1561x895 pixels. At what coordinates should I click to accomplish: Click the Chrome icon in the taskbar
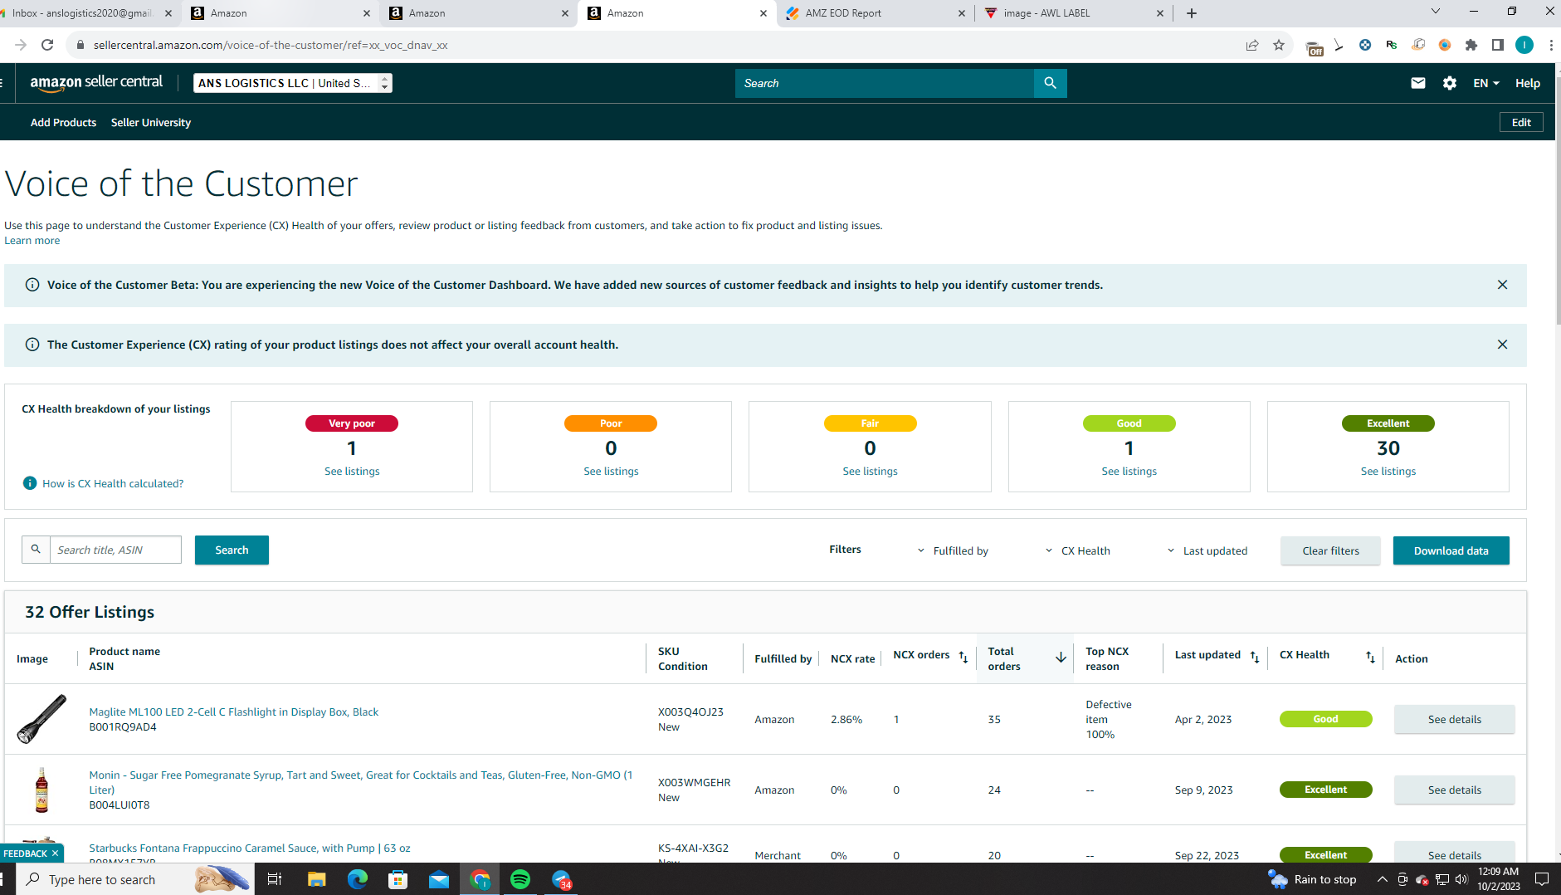point(480,879)
